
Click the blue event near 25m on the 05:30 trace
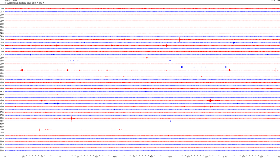click(x=234, y=42)
